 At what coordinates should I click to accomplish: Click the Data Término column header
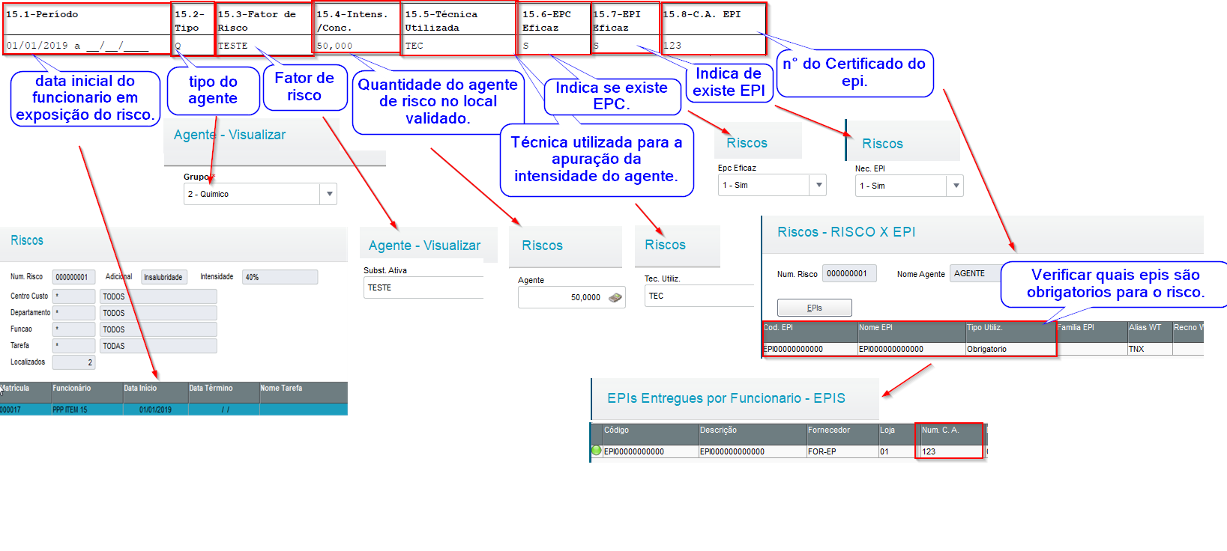point(223,392)
